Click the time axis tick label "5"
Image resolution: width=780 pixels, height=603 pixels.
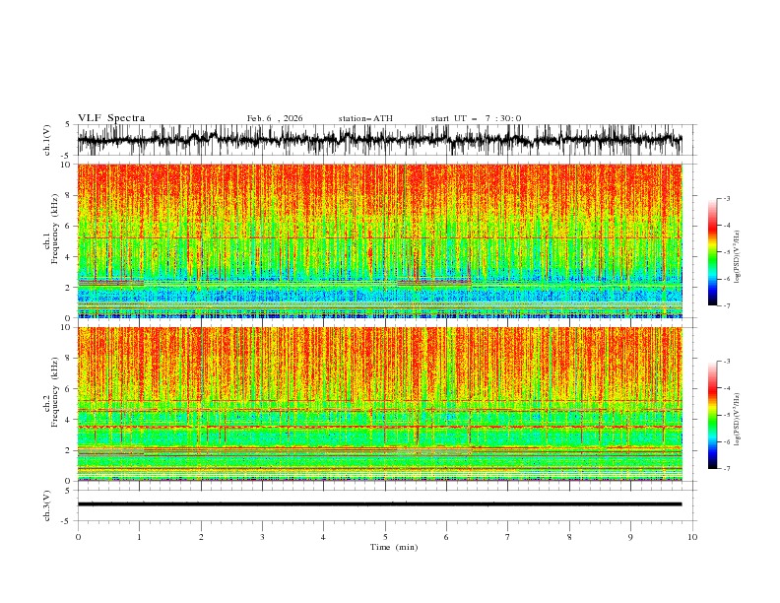point(385,537)
